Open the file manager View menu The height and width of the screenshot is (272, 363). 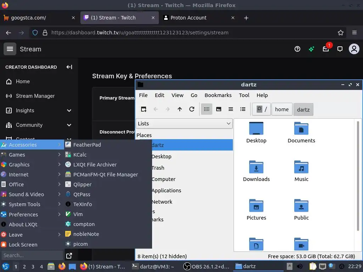[177, 95]
